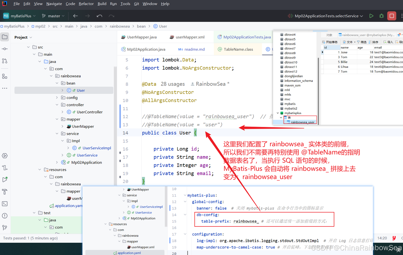Switch to the readme.md tab

(x=194, y=49)
